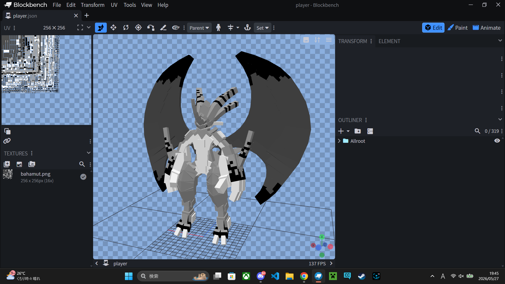
Task: Collapse the Textures panel chevron
Action: 89,153
